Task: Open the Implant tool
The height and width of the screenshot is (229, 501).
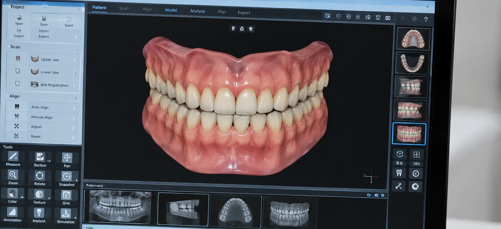Action: point(39,215)
